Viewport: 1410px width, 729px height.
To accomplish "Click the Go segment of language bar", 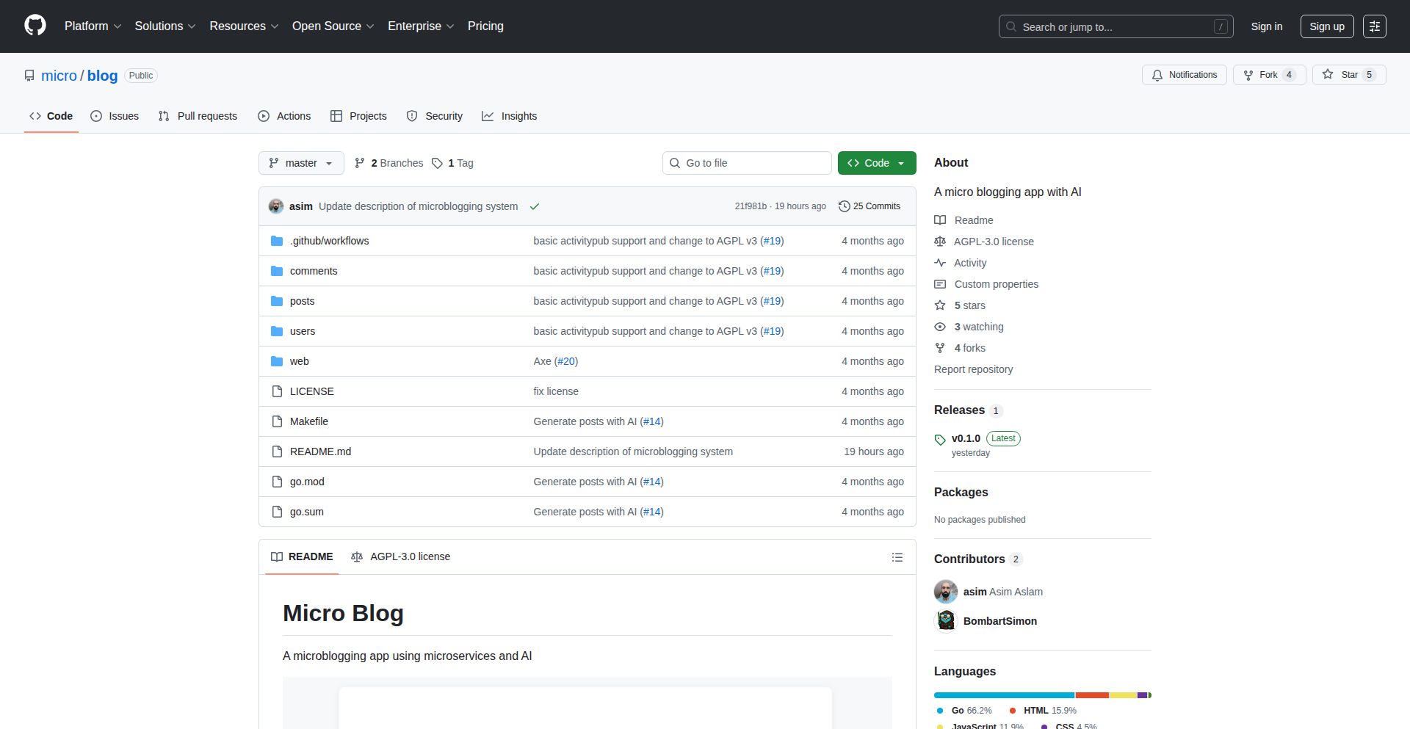I will [1003, 695].
